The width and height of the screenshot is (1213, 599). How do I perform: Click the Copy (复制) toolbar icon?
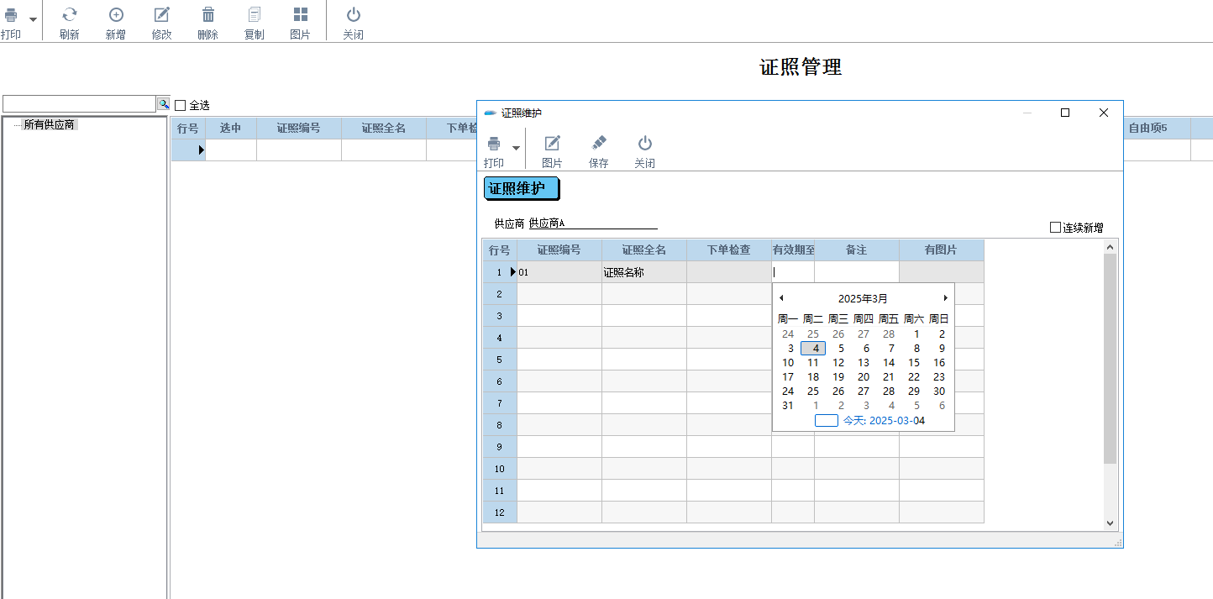pos(255,15)
